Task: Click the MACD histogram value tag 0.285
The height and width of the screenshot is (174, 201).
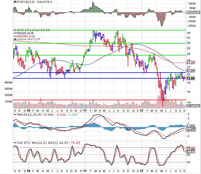Action: [190, 126]
